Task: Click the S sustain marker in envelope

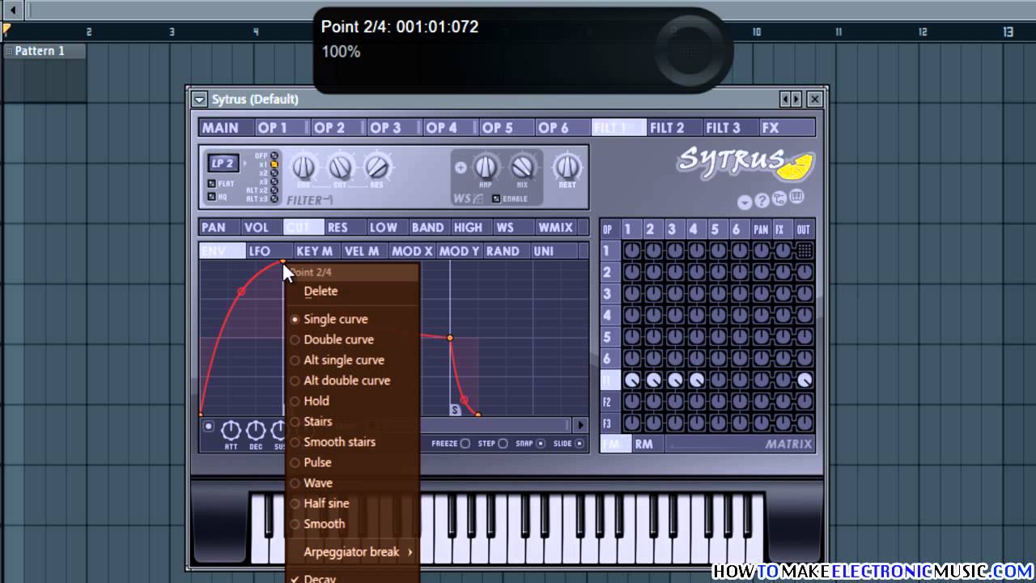Action: 455,410
